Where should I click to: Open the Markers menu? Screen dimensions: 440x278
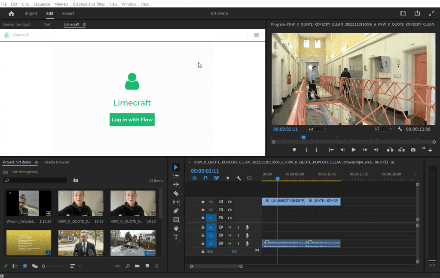pyautogui.click(x=61, y=4)
